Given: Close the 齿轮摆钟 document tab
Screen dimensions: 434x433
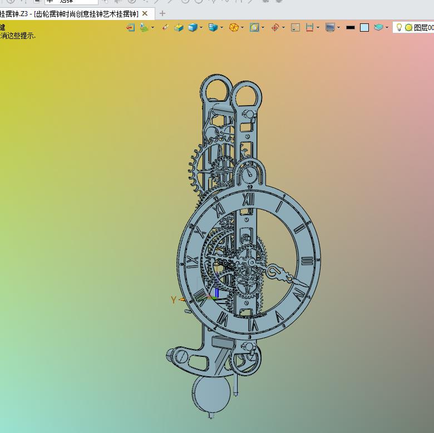Looking at the screenshot, I should [145, 13].
